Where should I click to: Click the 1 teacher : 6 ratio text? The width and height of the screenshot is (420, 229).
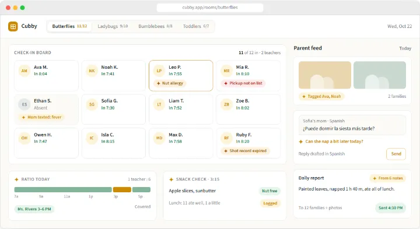click(139, 179)
